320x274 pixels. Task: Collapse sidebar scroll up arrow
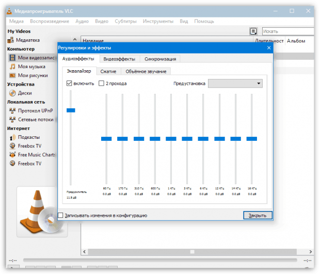point(75,39)
